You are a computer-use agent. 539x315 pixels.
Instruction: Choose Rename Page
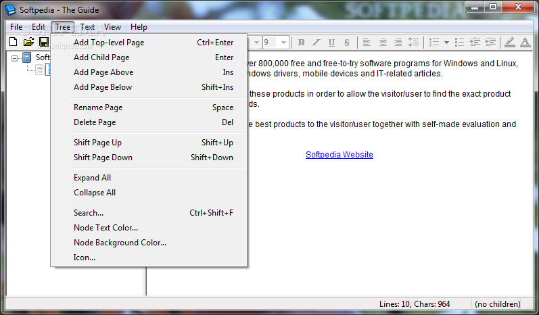pos(149,107)
